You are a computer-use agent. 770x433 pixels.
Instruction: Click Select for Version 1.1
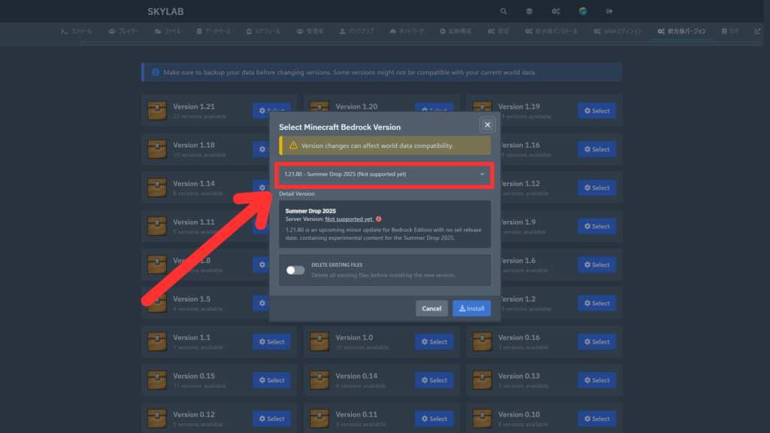(271, 342)
